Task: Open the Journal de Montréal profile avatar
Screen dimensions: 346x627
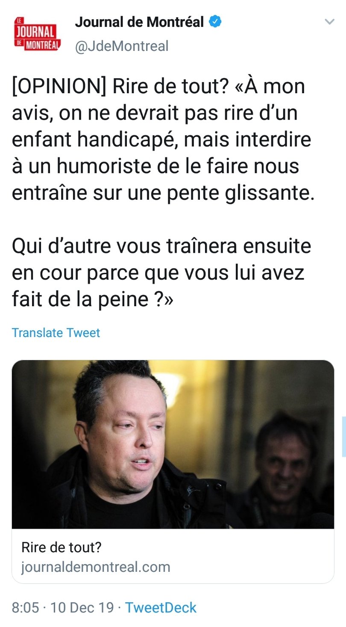Action: [x=38, y=34]
